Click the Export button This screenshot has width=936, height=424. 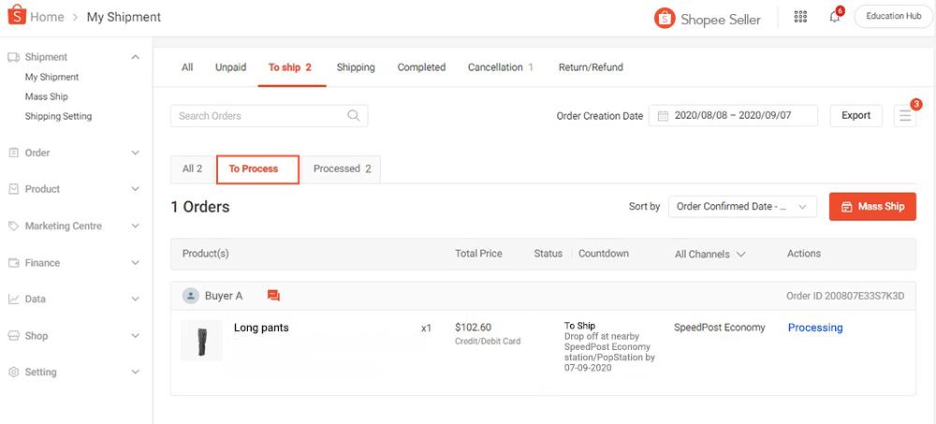tap(856, 116)
